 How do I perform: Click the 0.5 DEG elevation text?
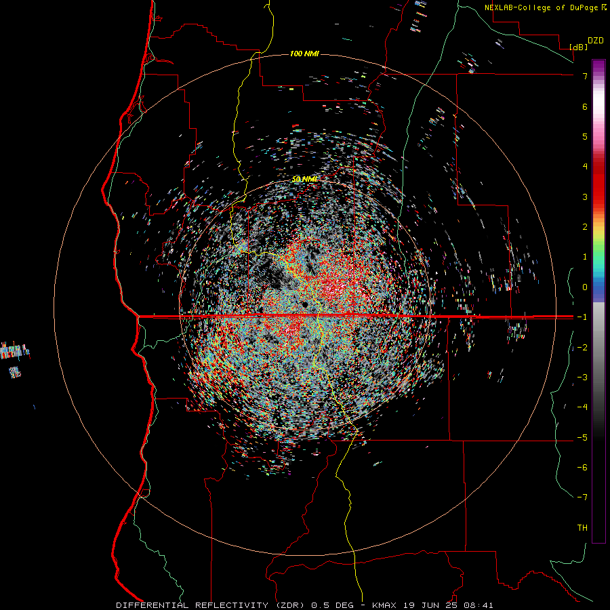pos(333,605)
